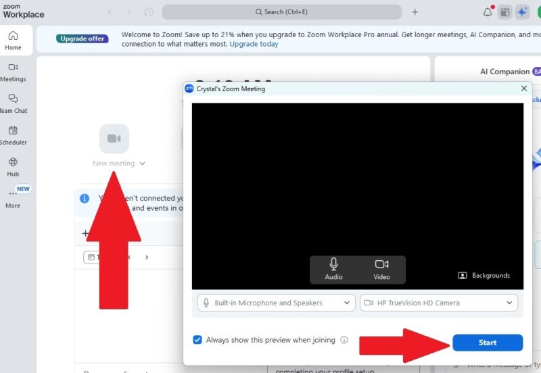Open notifications bell icon
This screenshot has width=541, height=373.
pyautogui.click(x=488, y=12)
